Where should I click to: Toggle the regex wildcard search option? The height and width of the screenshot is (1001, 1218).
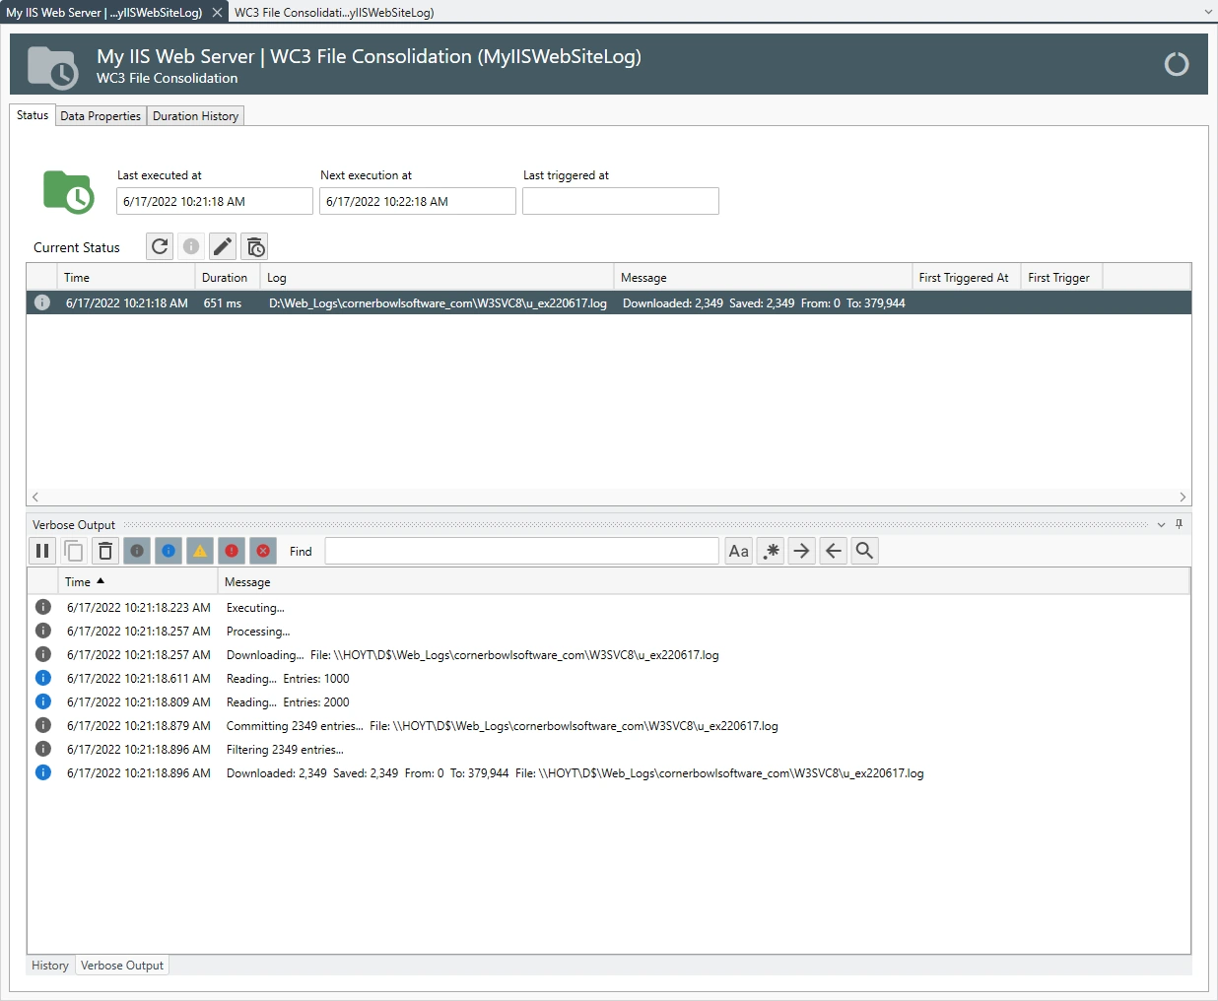771,551
